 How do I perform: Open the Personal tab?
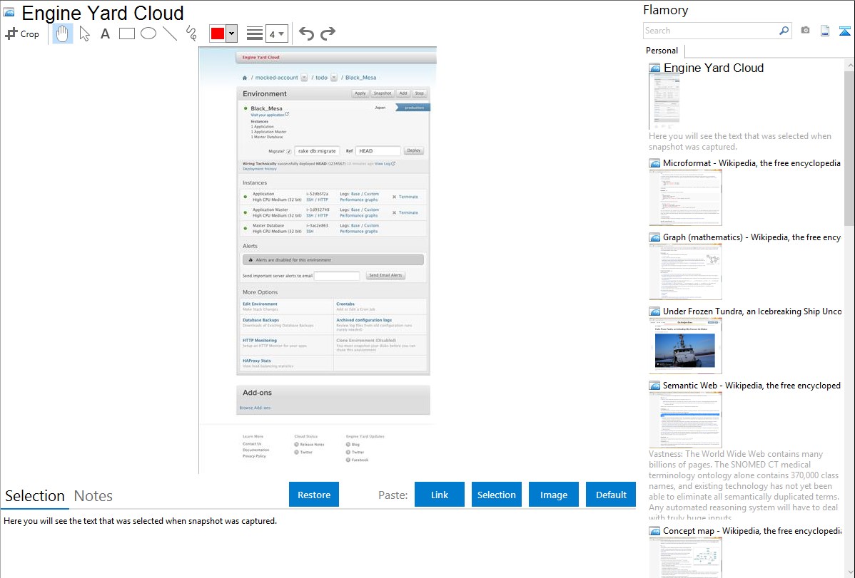pos(662,51)
